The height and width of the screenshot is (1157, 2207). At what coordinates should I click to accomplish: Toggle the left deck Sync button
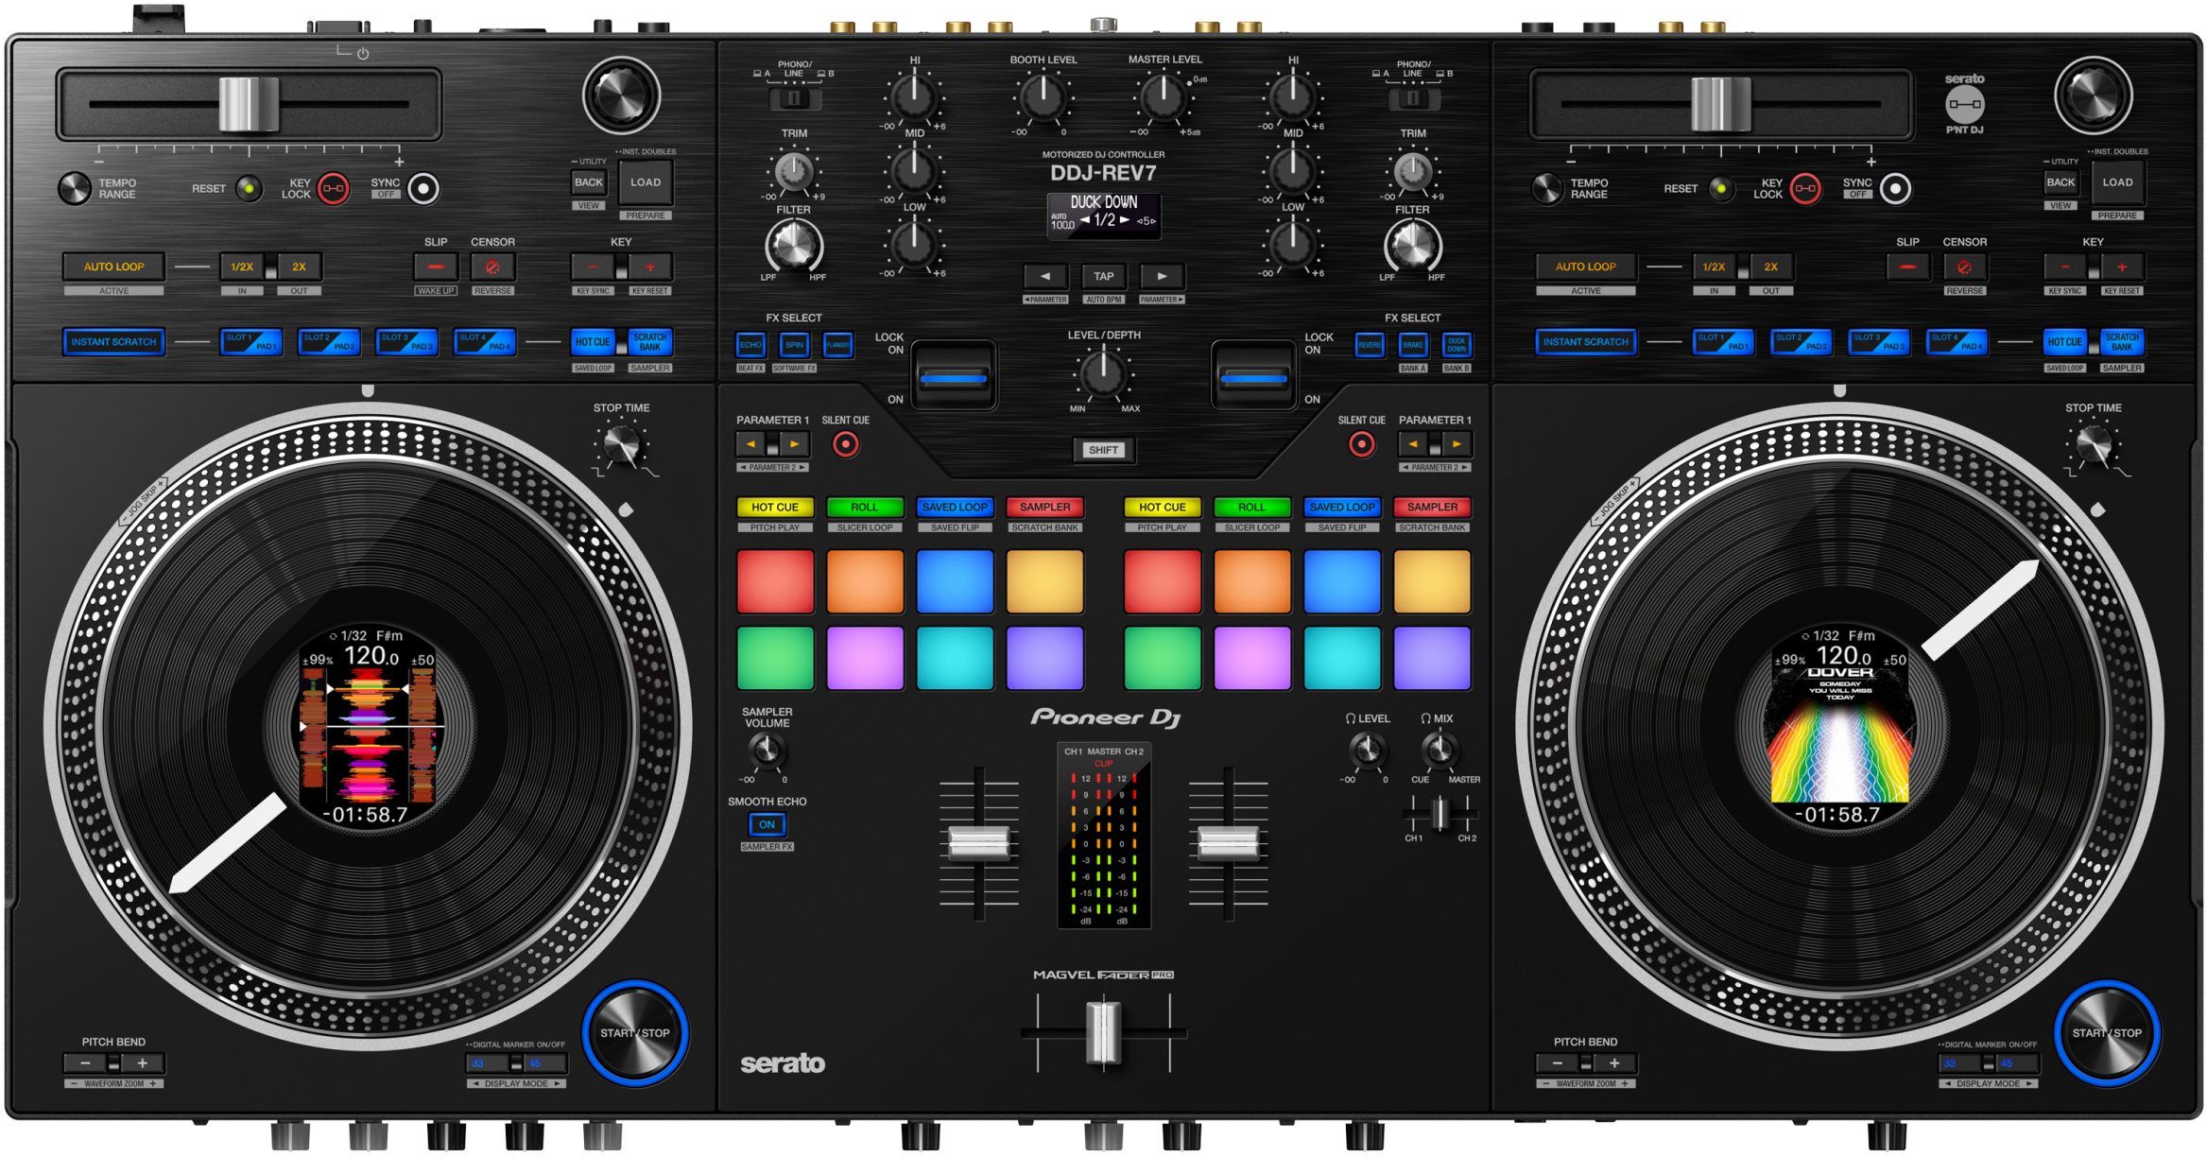(423, 189)
